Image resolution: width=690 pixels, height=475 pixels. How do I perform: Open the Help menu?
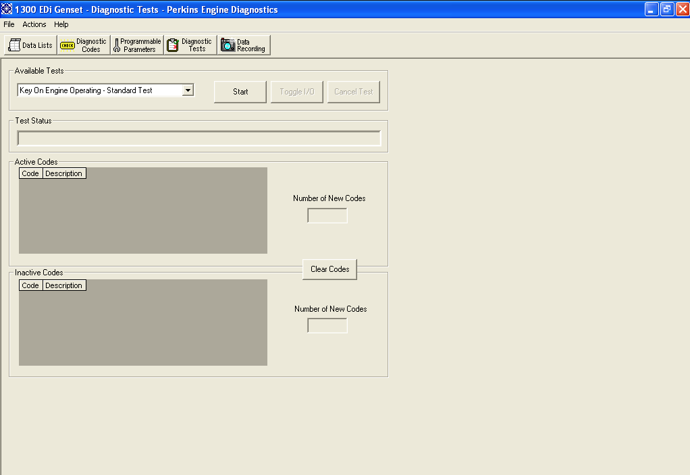[x=61, y=24]
